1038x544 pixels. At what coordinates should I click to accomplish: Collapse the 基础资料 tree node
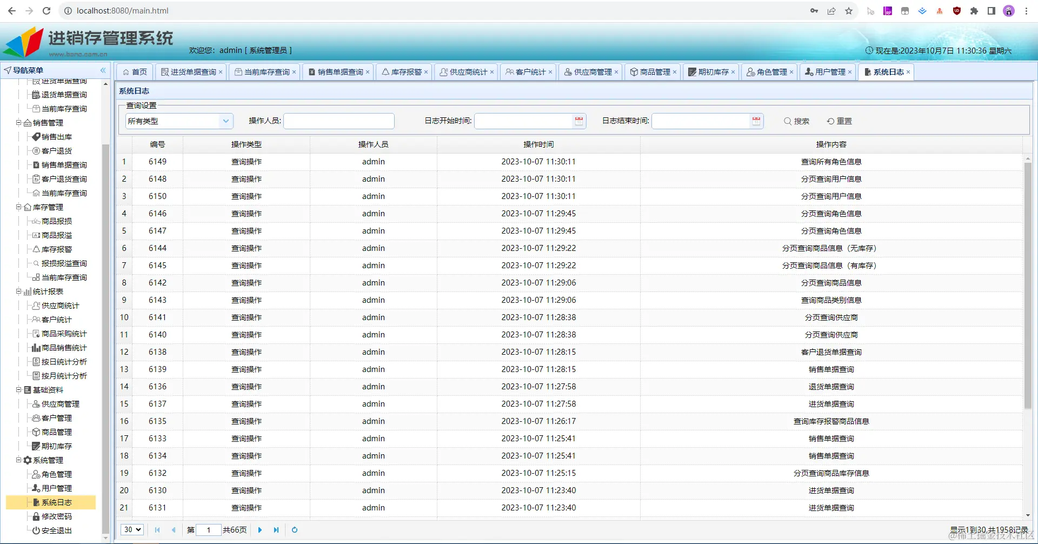tap(18, 390)
